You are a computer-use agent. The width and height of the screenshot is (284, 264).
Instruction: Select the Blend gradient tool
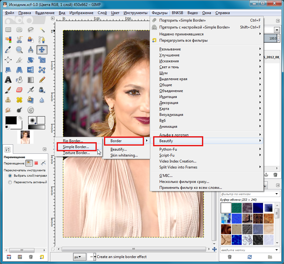[31, 80]
